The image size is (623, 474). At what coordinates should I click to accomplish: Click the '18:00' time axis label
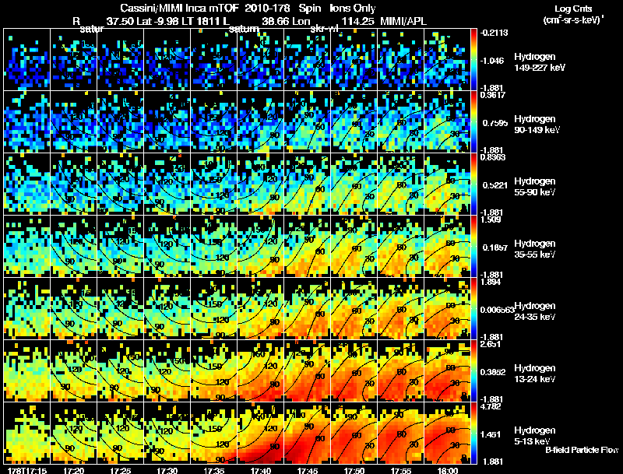[x=447, y=471]
